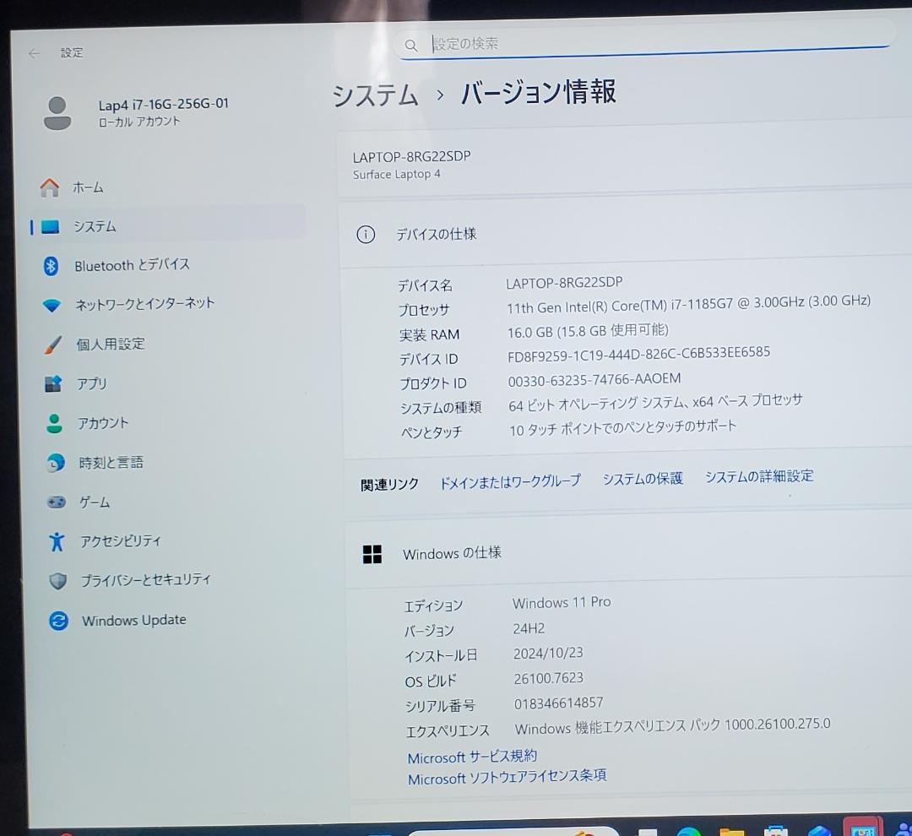The height and width of the screenshot is (836, 912).
Task: Select the 時刻と言語 clock icon
Action: tap(55, 463)
